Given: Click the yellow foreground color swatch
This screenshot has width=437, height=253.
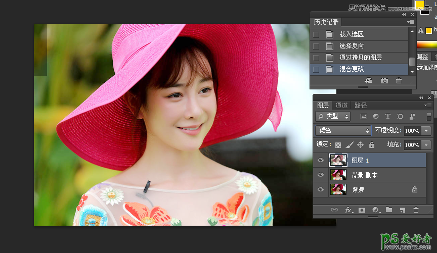Looking at the screenshot, I should [x=419, y=5].
